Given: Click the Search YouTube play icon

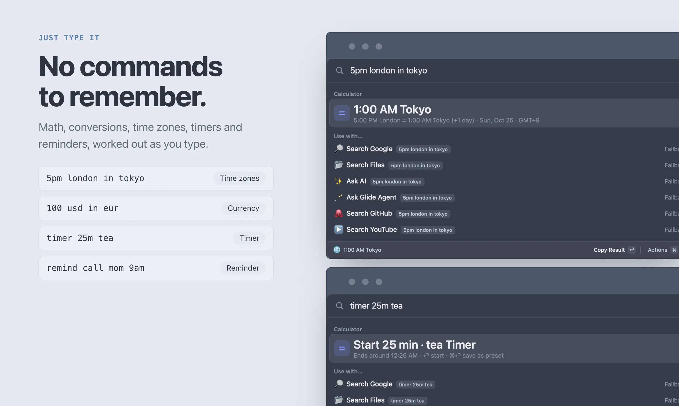Looking at the screenshot, I should (x=339, y=229).
